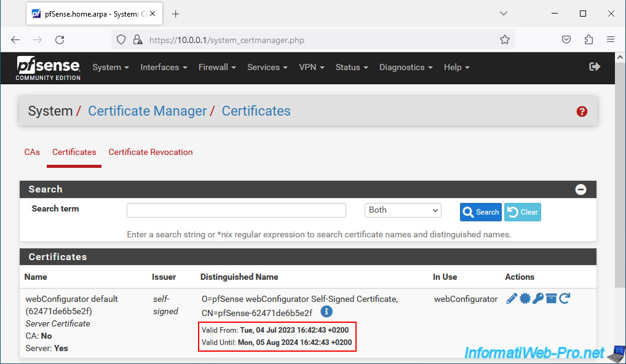Select the self-signed issuer text

tap(165, 305)
